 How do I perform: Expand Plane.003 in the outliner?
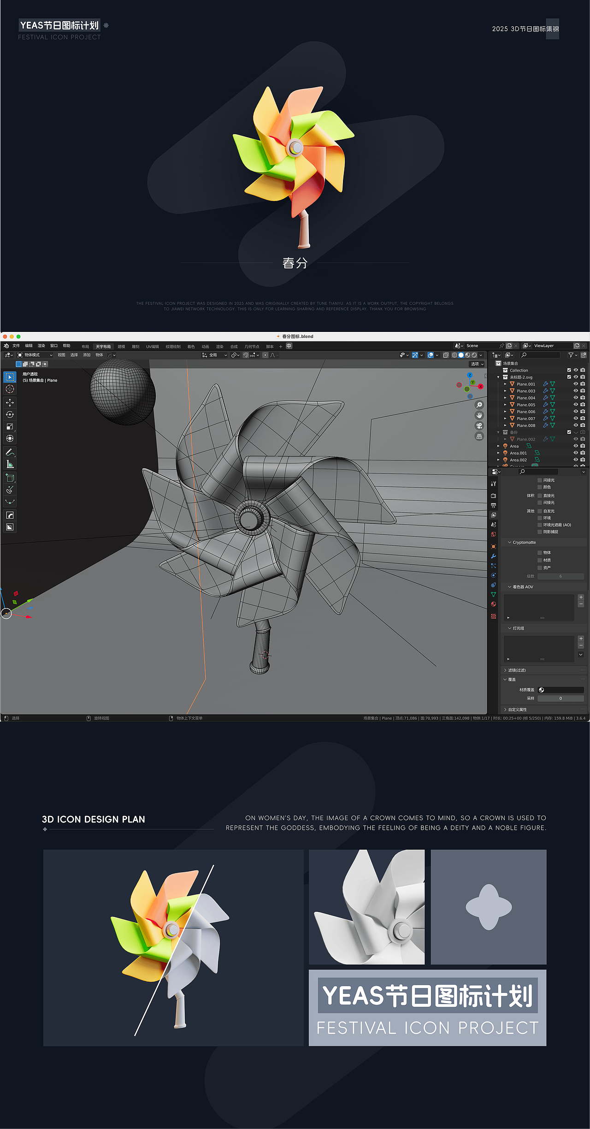click(x=505, y=391)
